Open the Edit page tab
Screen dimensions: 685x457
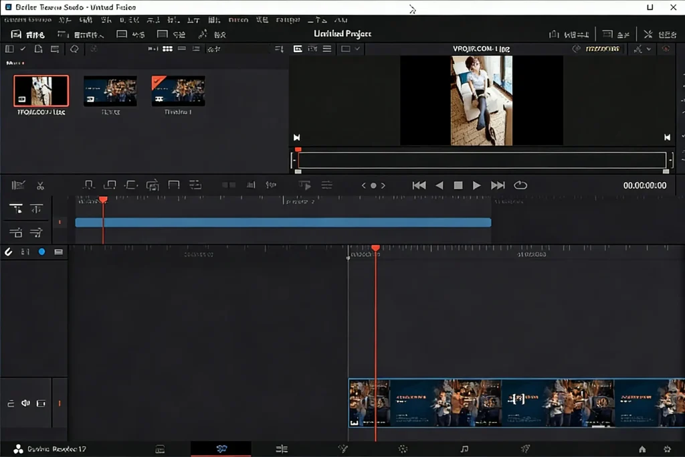(282, 448)
